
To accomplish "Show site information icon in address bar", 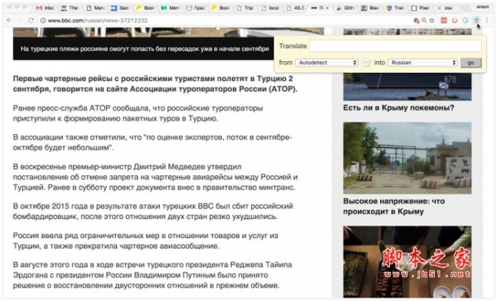I will (43, 20).
